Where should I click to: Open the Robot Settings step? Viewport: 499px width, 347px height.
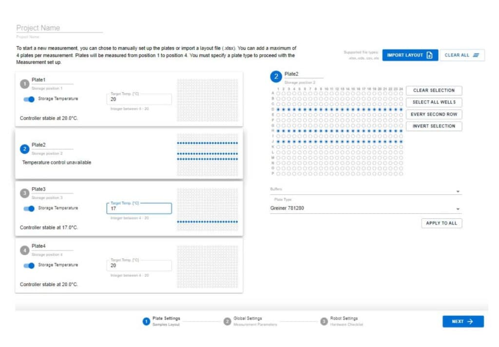324,321
